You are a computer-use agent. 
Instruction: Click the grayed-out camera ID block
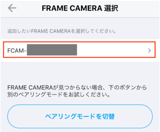[52, 50]
